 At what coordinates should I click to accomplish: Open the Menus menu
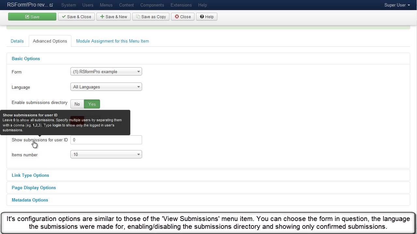coord(106,5)
